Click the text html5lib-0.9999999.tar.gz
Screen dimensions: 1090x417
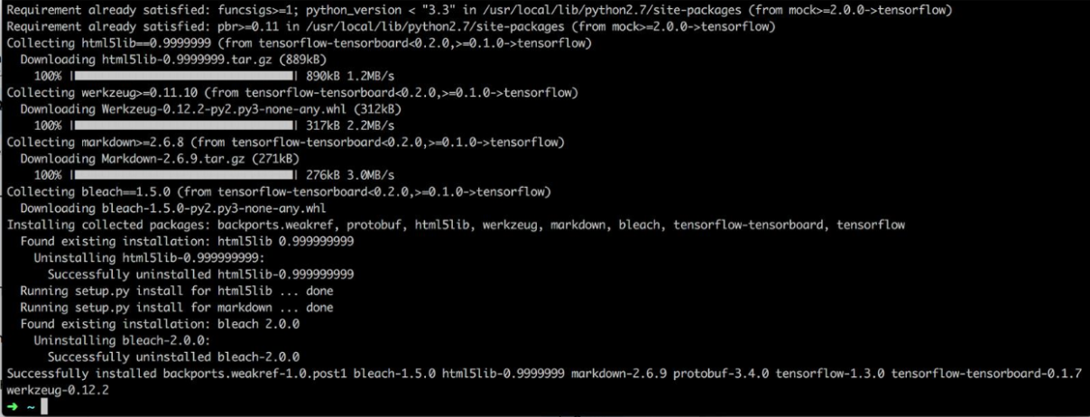pos(186,60)
